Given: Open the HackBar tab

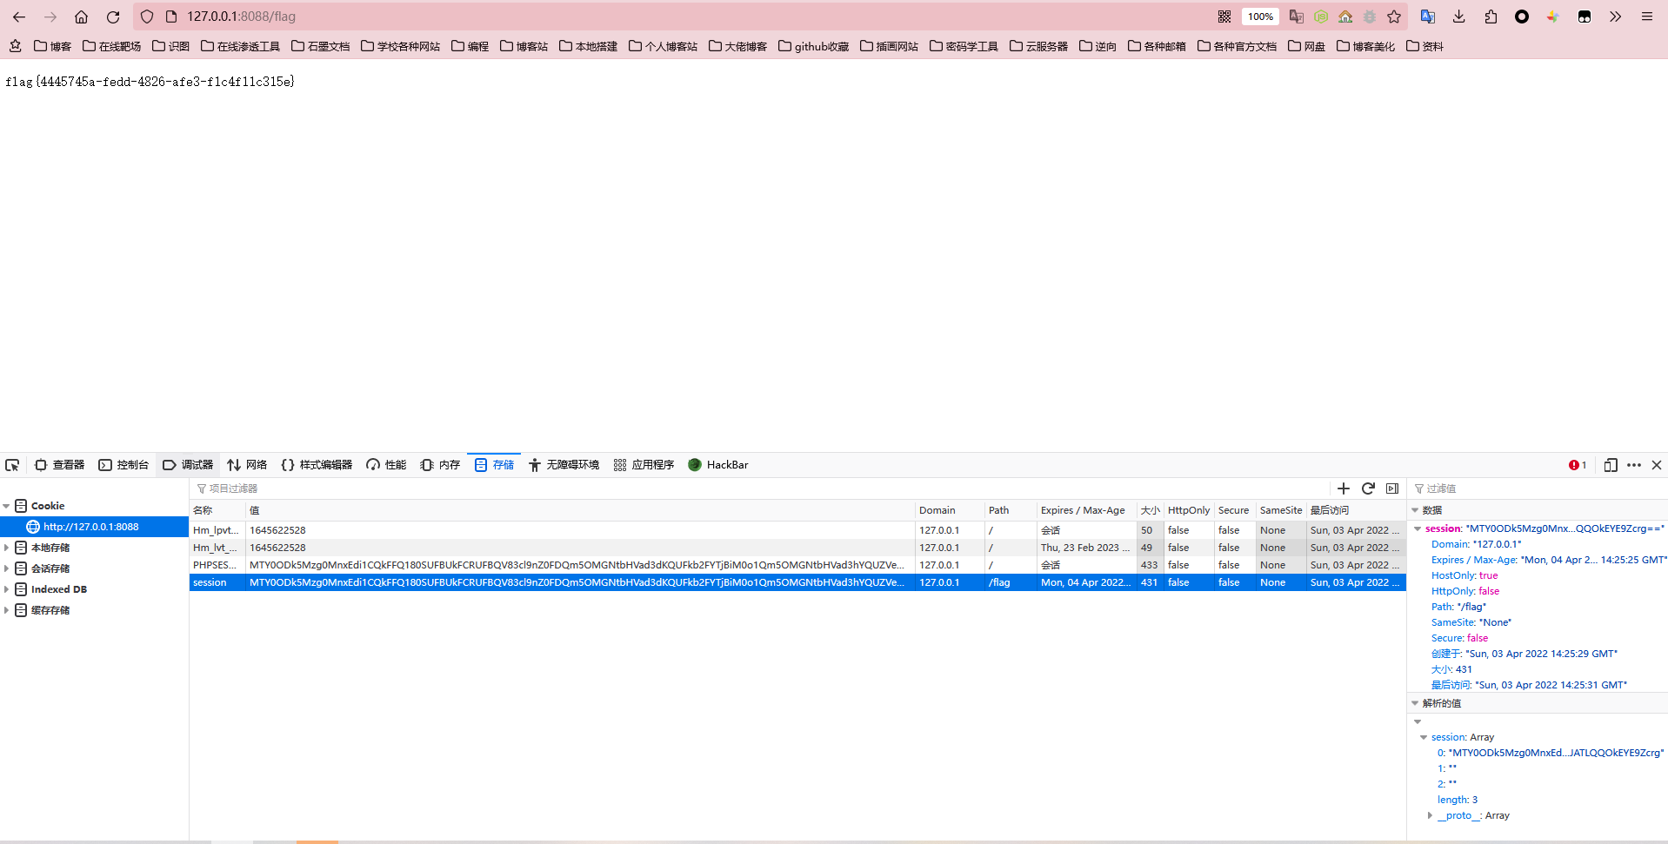Looking at the screenshot, I should pos(718,465).
